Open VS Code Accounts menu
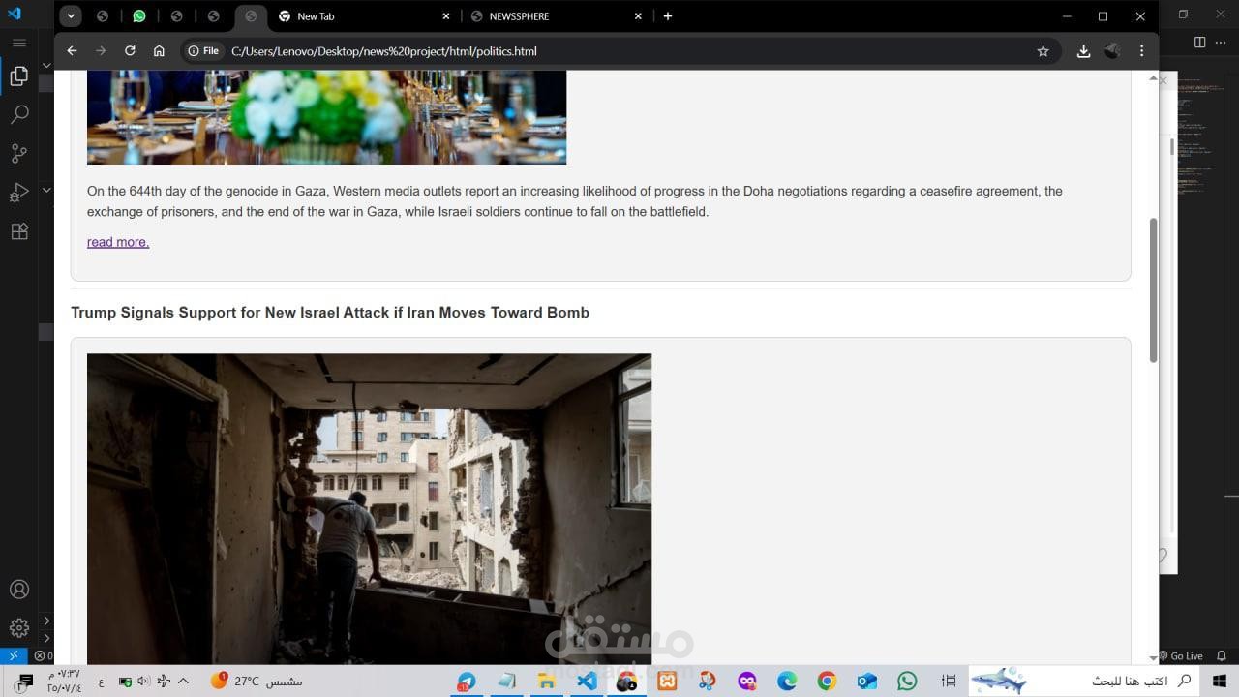The width and height of the screenshot is (1239, 697). 19,590
